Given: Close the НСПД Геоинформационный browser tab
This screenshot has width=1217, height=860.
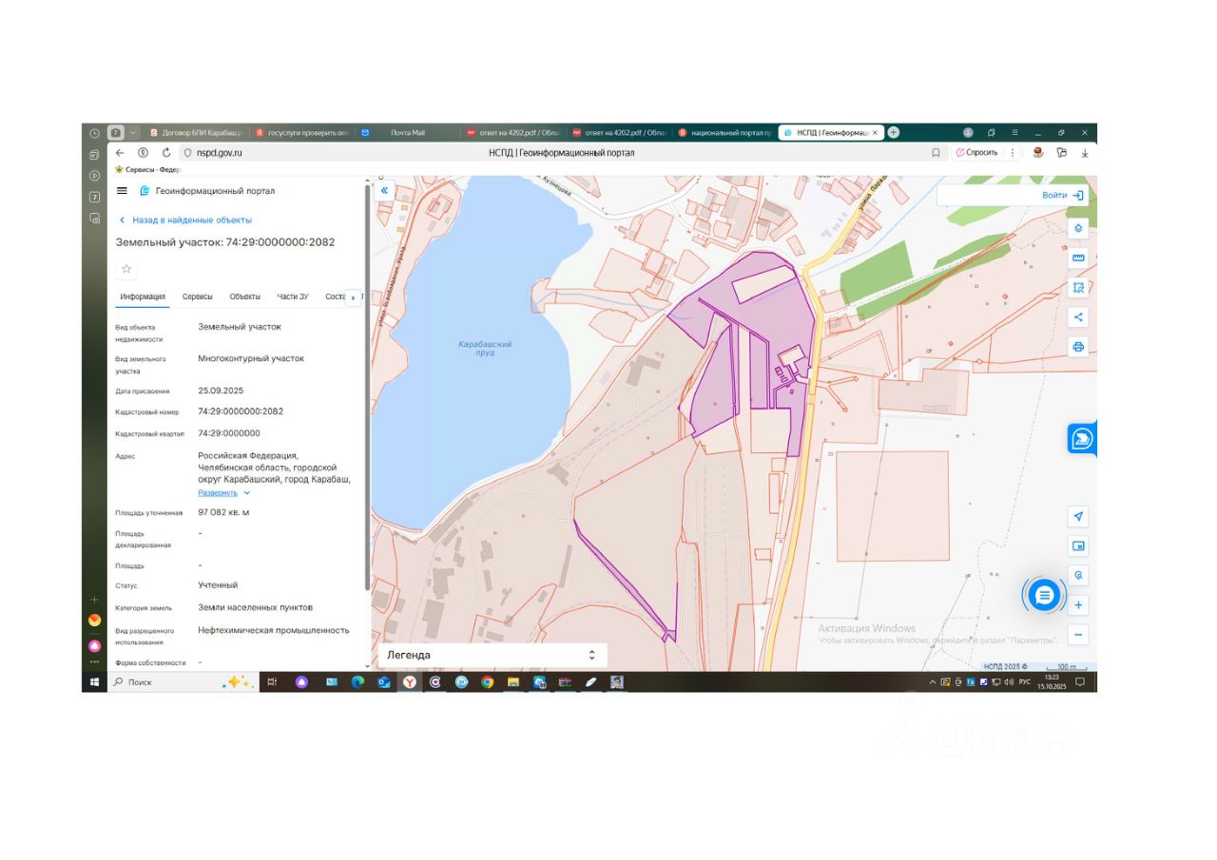Looking at the screenshot, I should coord(875,132).
